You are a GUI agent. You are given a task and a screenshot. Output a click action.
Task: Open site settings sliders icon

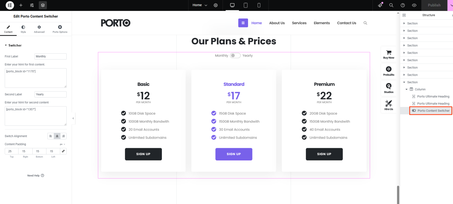32,5
